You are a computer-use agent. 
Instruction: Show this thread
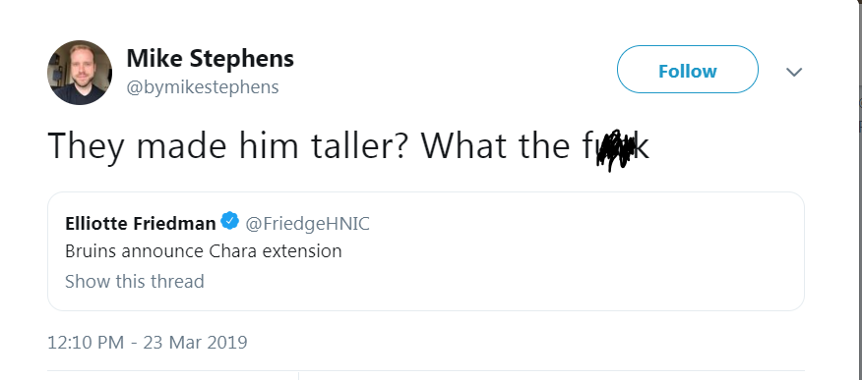click(x=135, y=281)
